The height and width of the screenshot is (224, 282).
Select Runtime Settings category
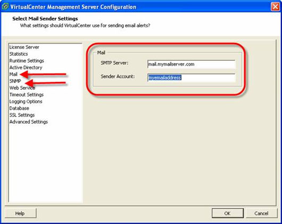[27, 61]
